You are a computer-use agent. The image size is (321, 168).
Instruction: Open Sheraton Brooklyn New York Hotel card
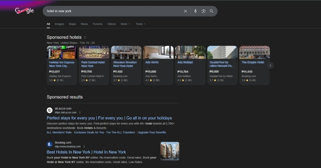(x=126, y=65)
